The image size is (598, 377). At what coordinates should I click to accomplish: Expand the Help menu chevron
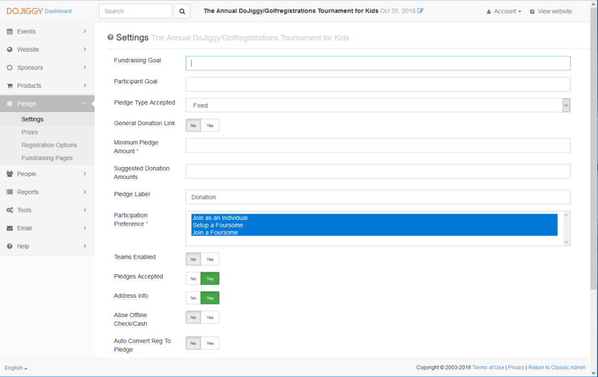[85, 246]
